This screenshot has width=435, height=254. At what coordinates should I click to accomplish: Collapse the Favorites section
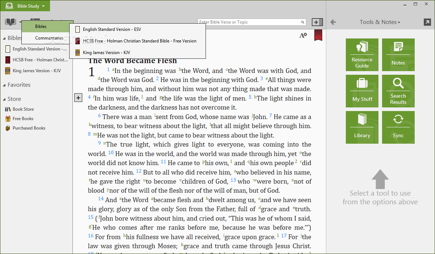coord(4,85)
